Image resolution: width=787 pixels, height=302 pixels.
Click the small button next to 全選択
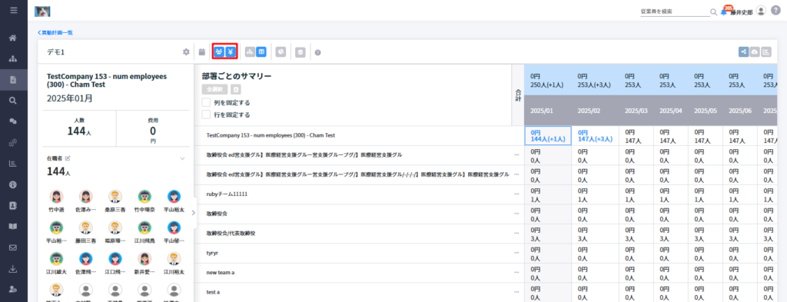coord(236,90)
